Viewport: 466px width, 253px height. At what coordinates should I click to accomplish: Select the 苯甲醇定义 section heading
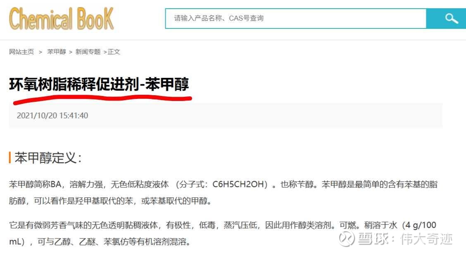pyautogui.click(x=48, y=157)
